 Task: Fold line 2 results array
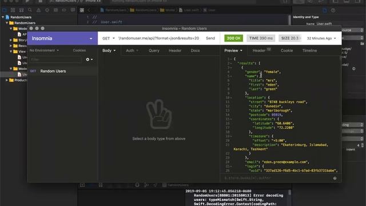point(231,64)
